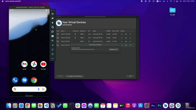Screen dimensions: 196x110
Task: Click the 20 GB size cell
Action: (114, 38)
